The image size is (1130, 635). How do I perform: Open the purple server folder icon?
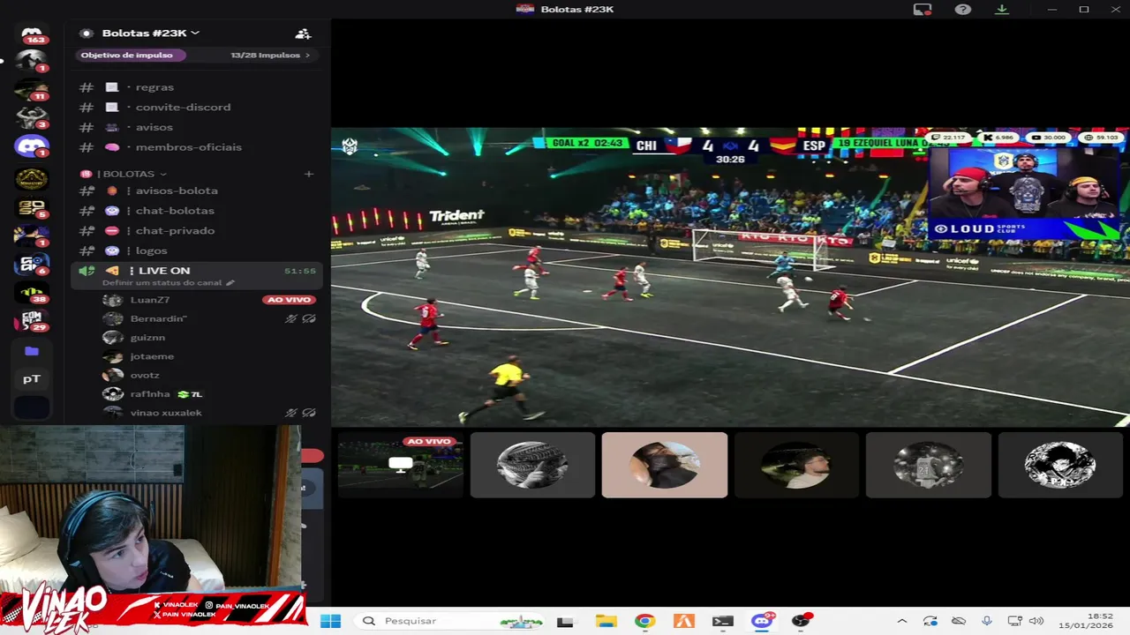click(x=32, y=351)
